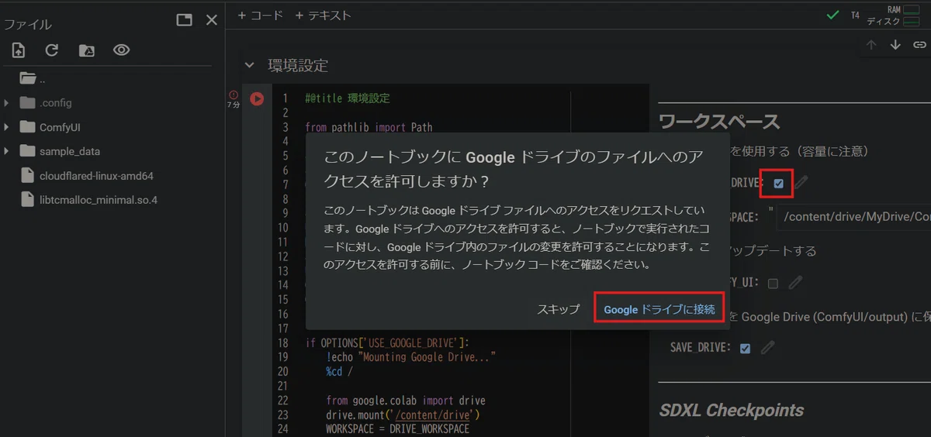Click the T4 runtime type label
The image size is (931, 437).
point(855,15)
